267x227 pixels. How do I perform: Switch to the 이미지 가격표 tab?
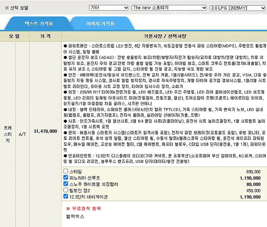100,24
